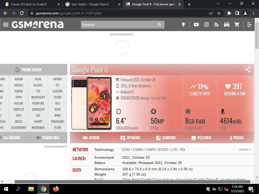Open the Chrome extensions puzzle icon
Screen dimensions: 259x194
pos(229,13)
